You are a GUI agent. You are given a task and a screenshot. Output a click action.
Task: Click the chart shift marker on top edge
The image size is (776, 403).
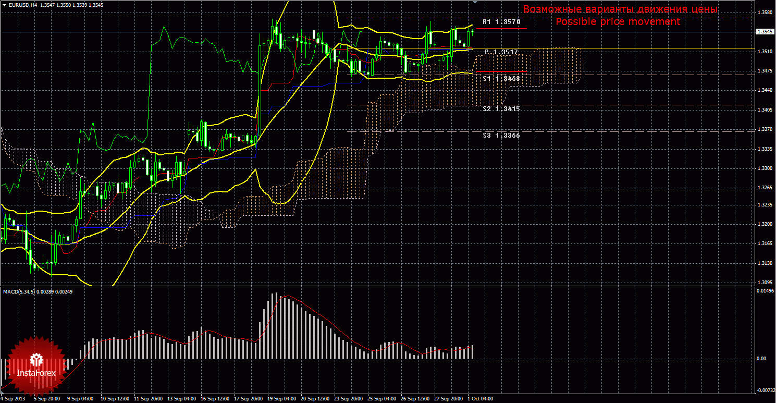coord(474,3)
